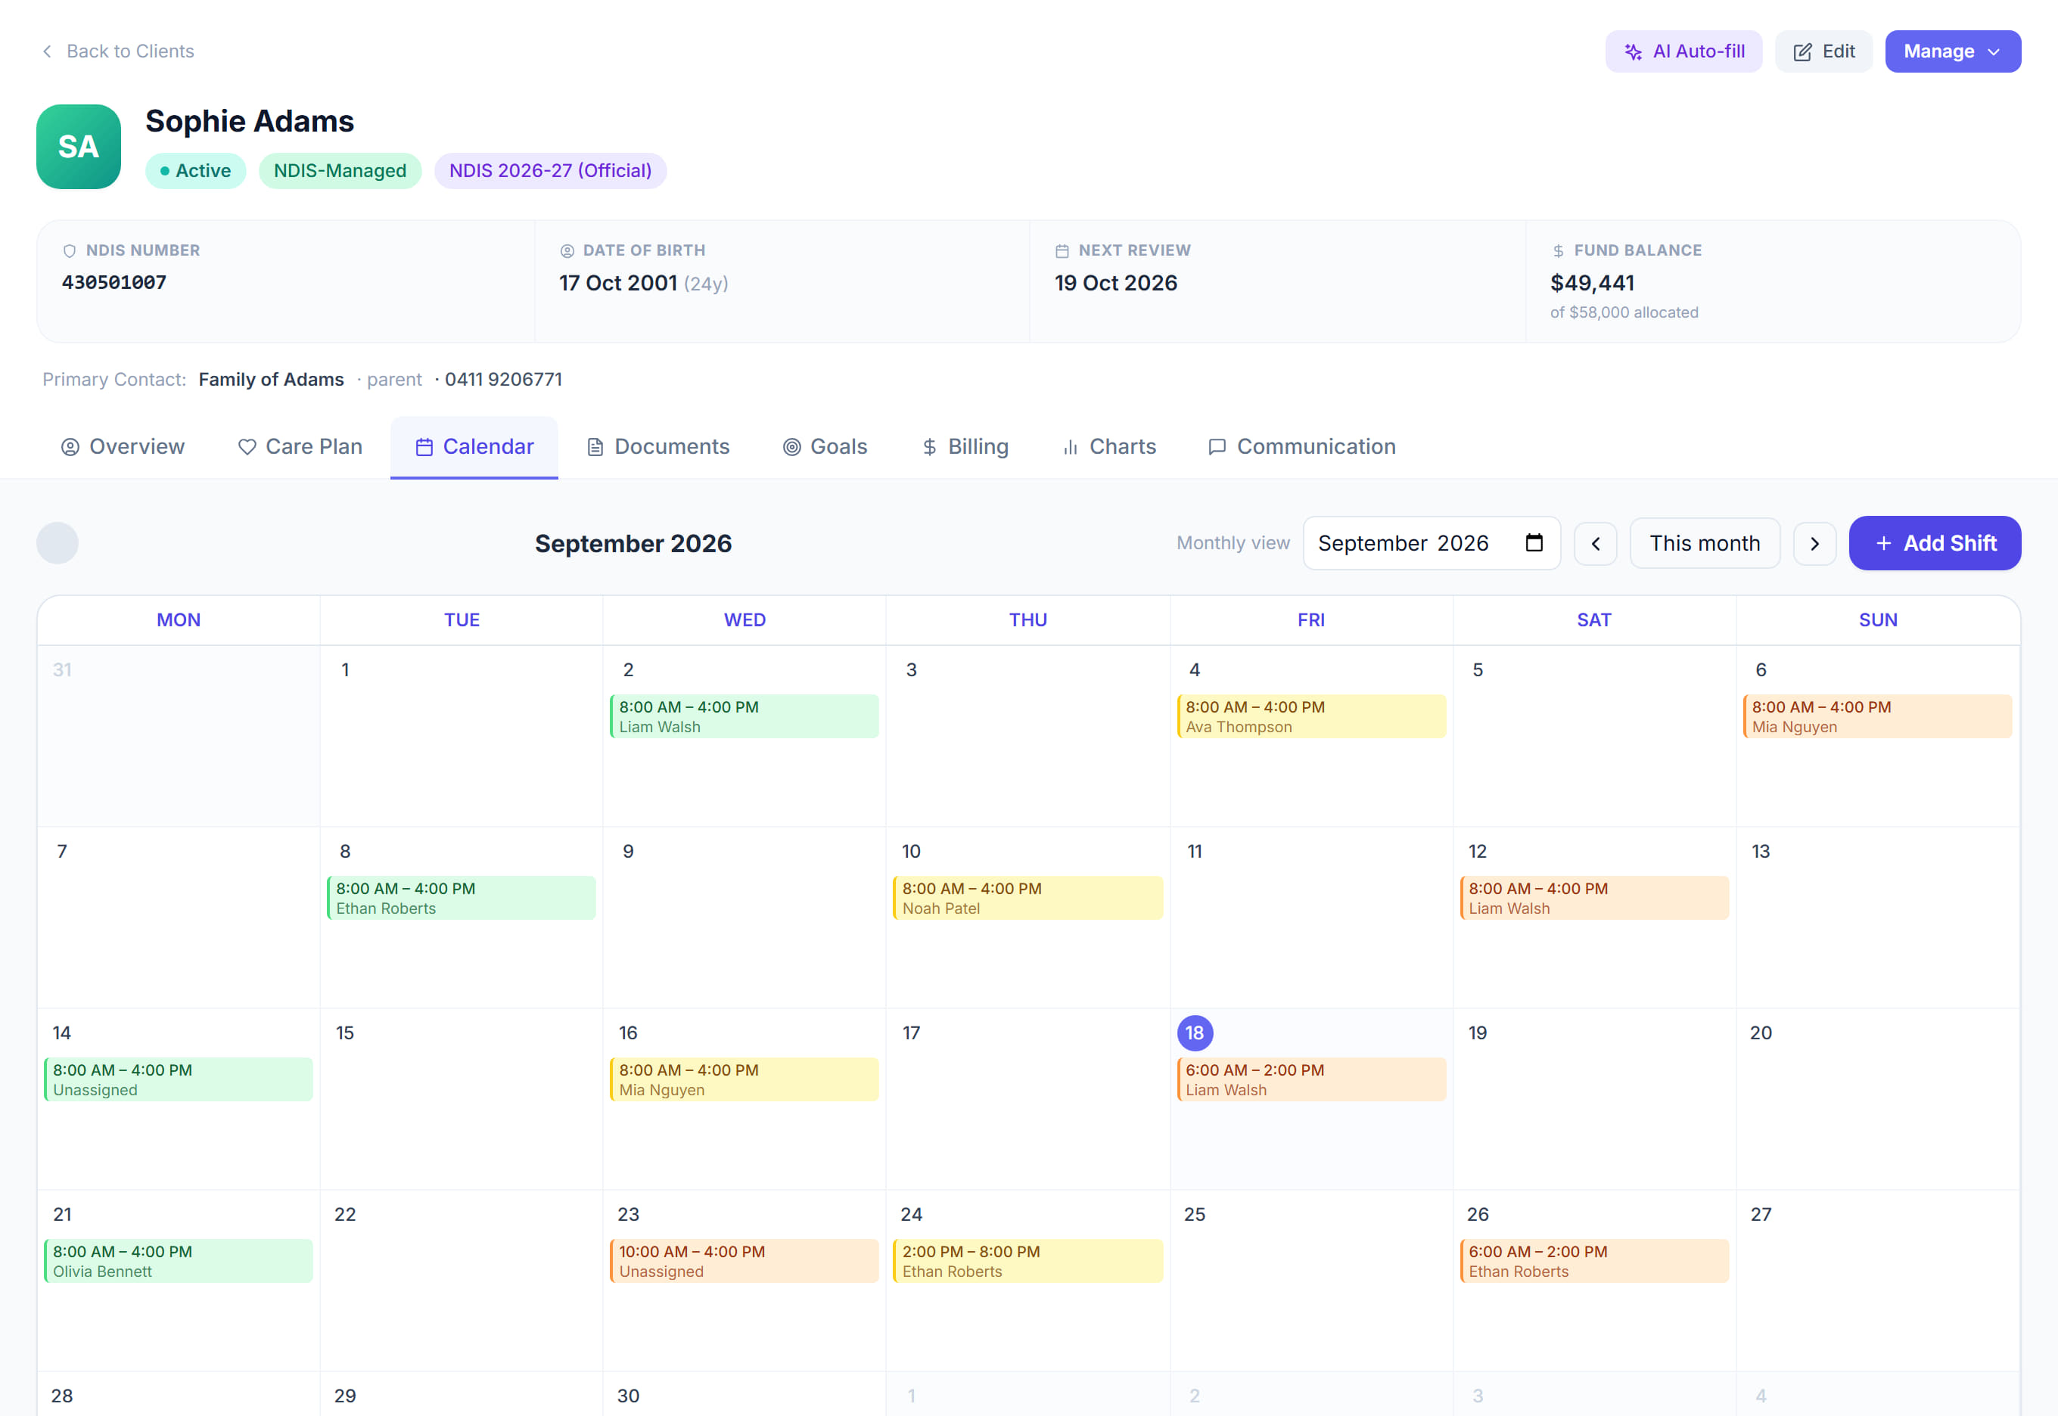Click the MON column header

179,620
